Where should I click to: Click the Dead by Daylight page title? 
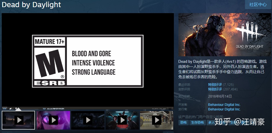point(31,5)
